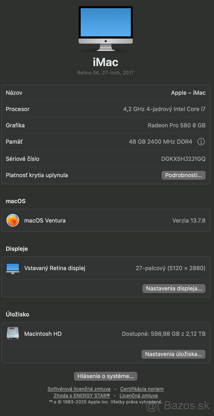Click the Procesor row value
The width and height of the screenshot is (214, 416).
(164, 109)
